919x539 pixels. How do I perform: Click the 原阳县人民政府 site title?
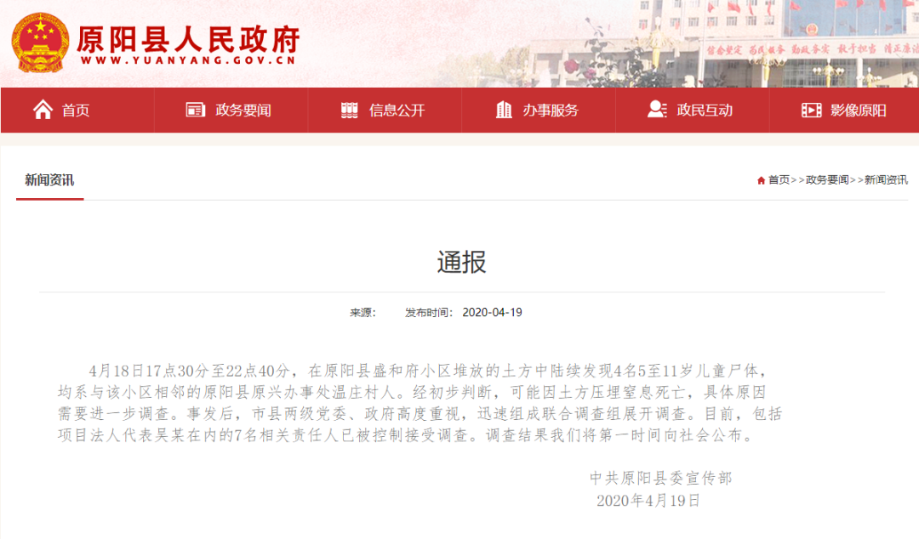click(x=187, y=38)
